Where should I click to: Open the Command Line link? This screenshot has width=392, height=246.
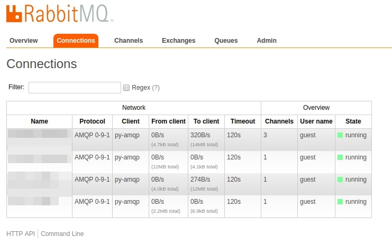[x=62, y=234]
